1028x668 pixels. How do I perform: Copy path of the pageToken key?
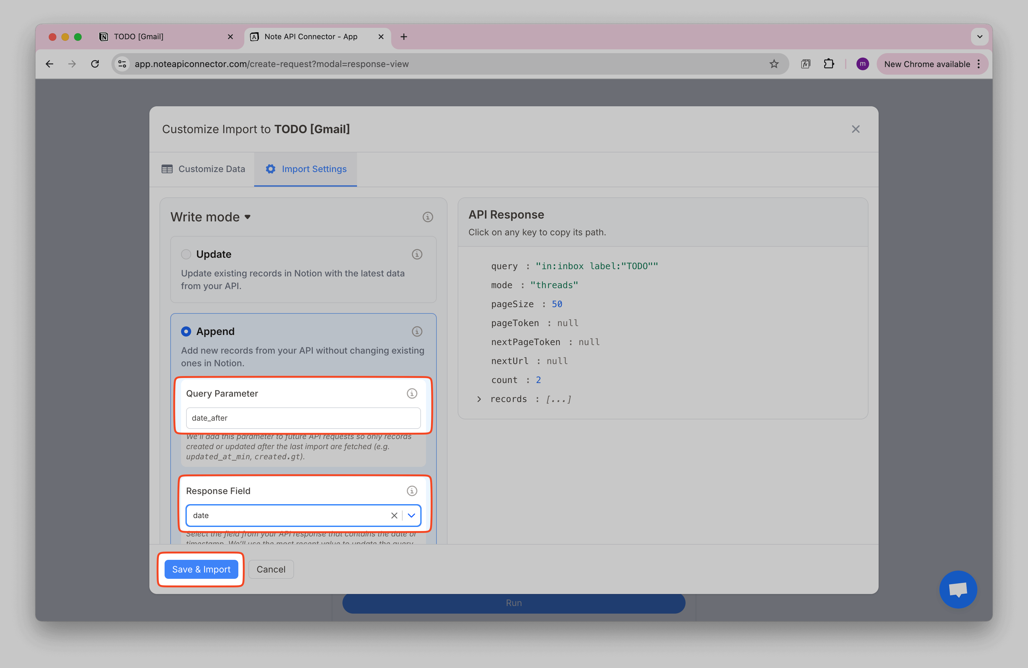[x=515, y=323]
